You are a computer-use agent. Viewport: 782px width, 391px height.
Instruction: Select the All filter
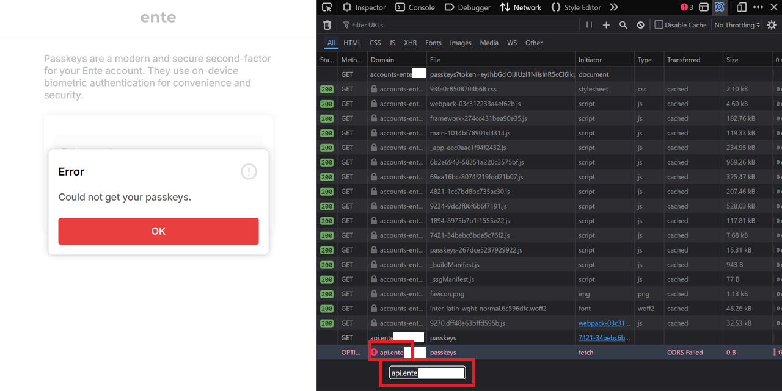click(x=331, y=43)
